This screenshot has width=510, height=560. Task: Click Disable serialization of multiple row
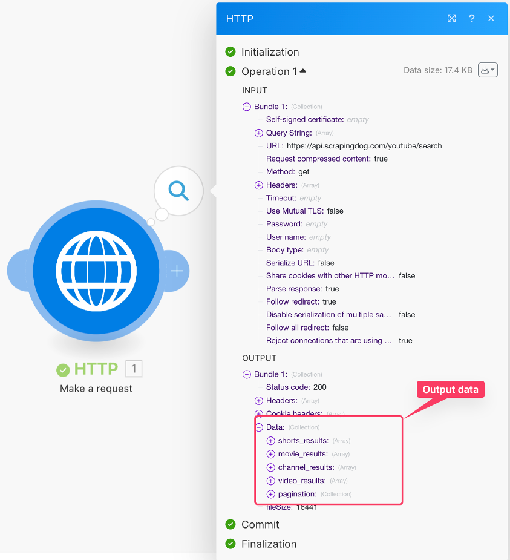[x=341, y=315]
